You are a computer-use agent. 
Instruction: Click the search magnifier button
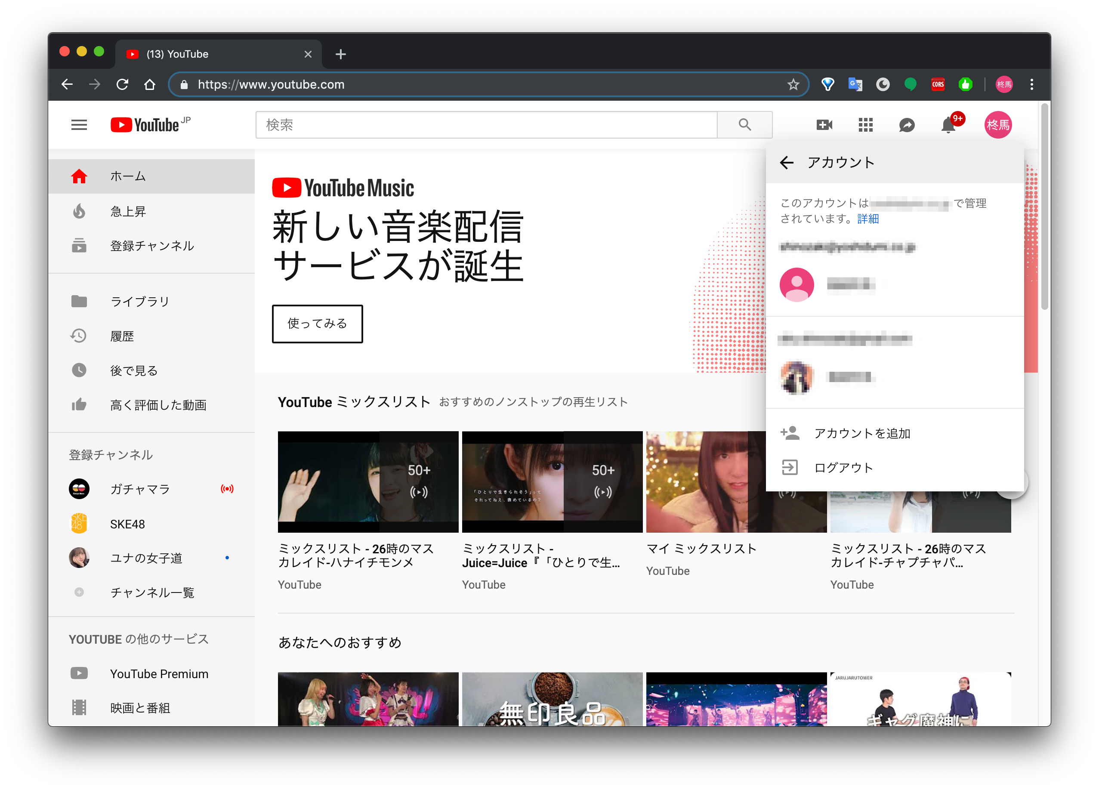(744, 125)
